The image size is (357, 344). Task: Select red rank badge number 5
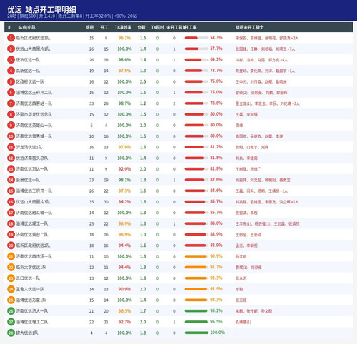[11, 81]
